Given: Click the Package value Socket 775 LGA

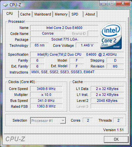Looking at the screenshot, I should pyautogui.click(x=64, y=39).
